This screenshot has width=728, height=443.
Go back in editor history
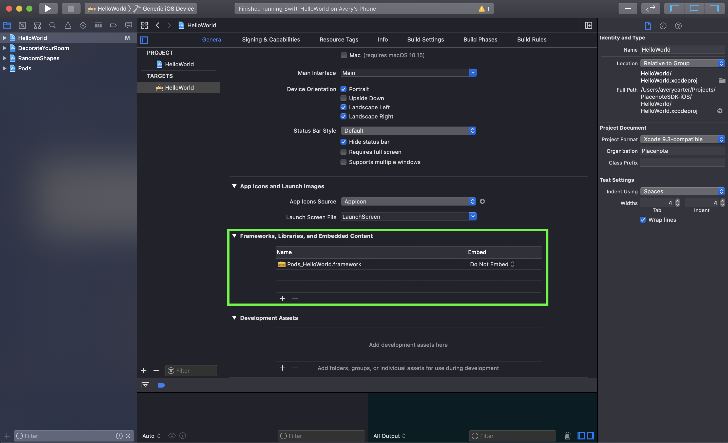point(158,25)
